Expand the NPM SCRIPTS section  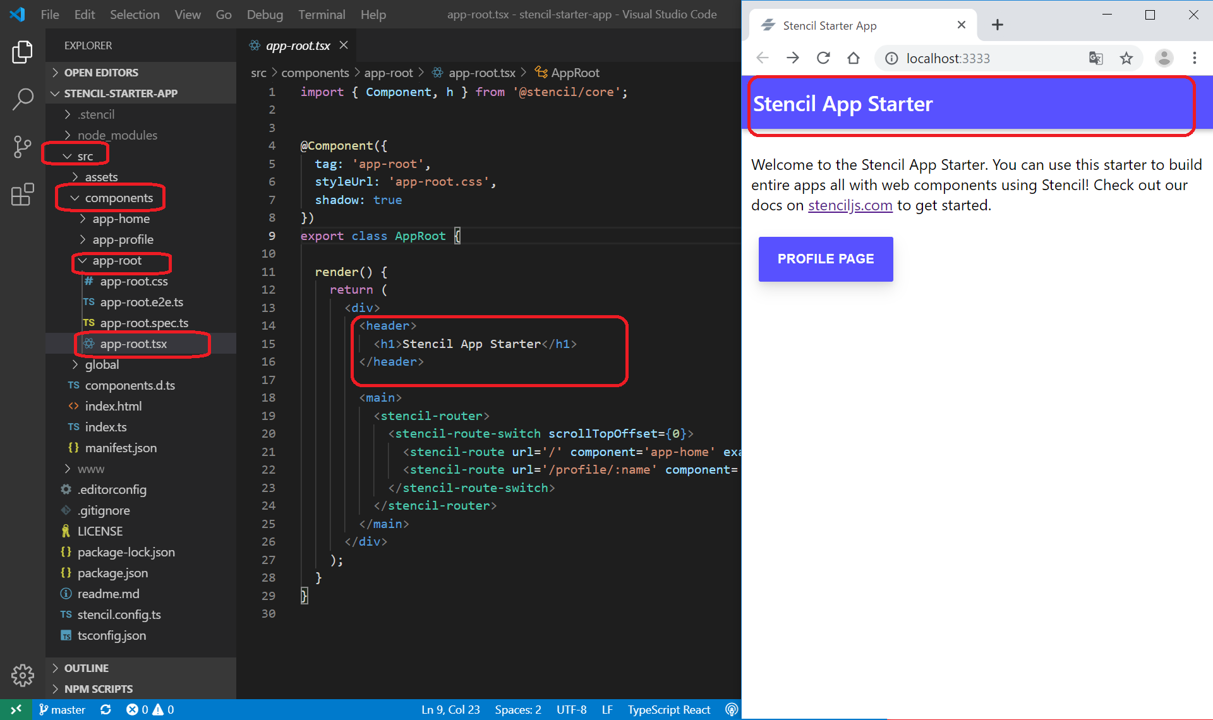[99, 689]
